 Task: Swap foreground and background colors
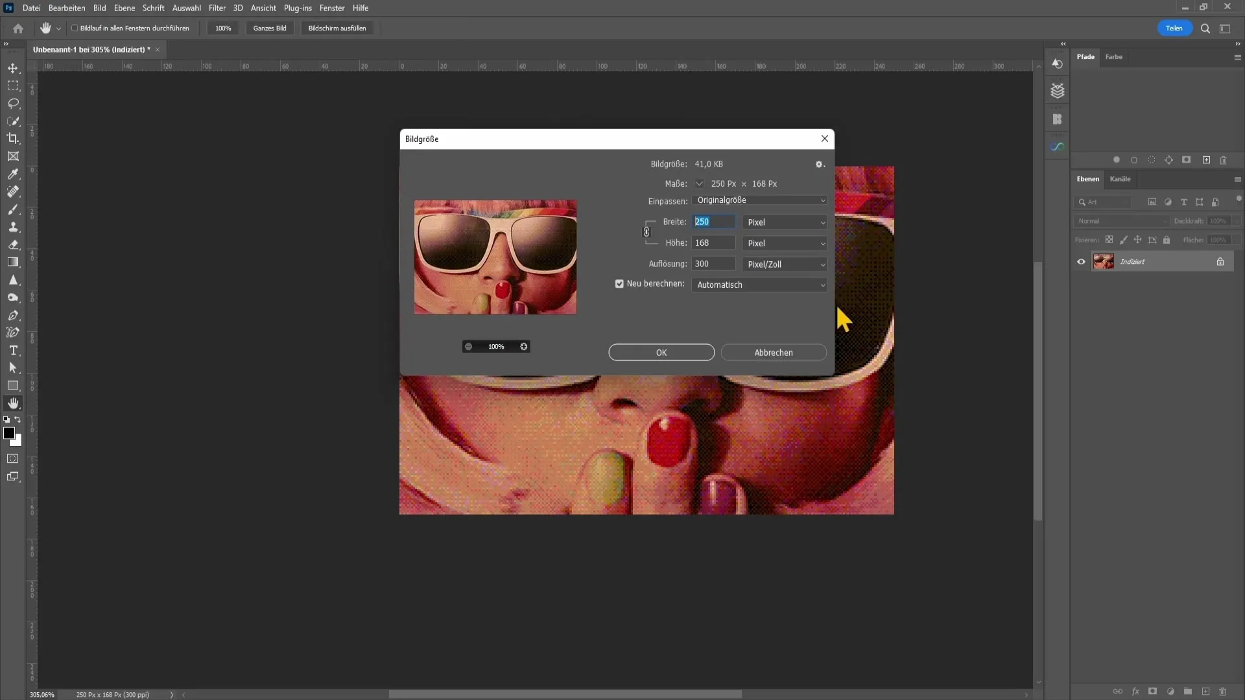click(18, 419)
